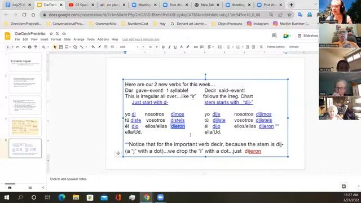
Task: Click the Border color pencil icon
Action: click(x=99, y=47)
